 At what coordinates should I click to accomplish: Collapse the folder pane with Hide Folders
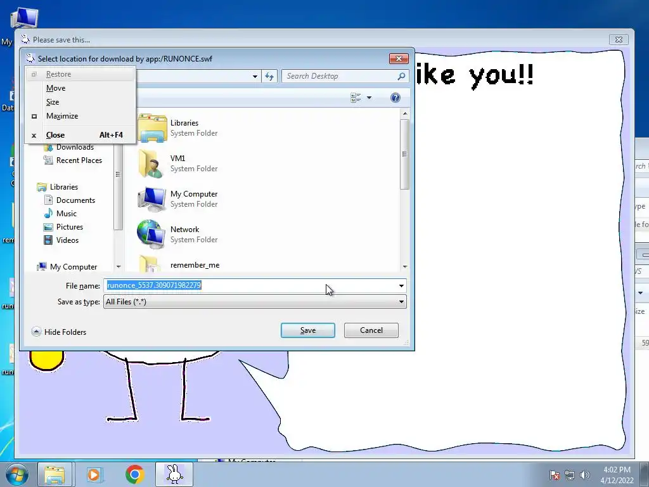[x=59, y=332]
